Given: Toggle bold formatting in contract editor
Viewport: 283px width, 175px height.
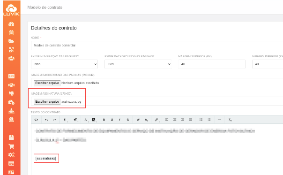Looking at the screenshot, I should tap(104, 120).
